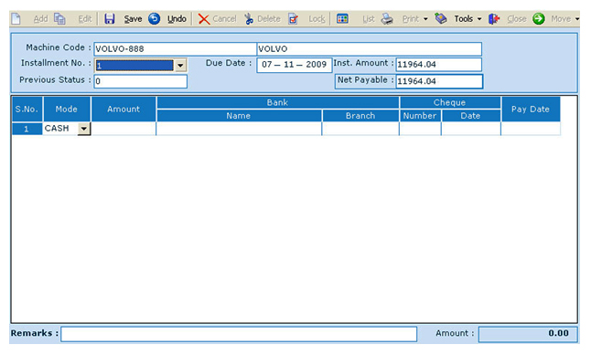Open the Move menu label

(561, 19)
